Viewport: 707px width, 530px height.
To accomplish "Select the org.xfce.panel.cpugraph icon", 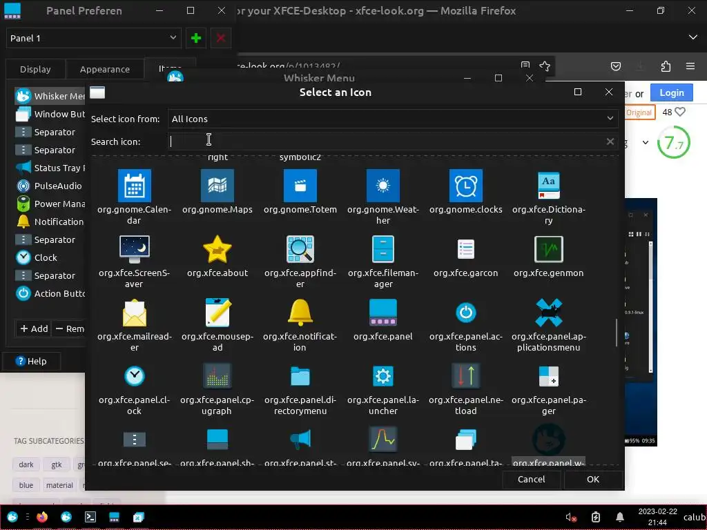I will click(217, 376).
